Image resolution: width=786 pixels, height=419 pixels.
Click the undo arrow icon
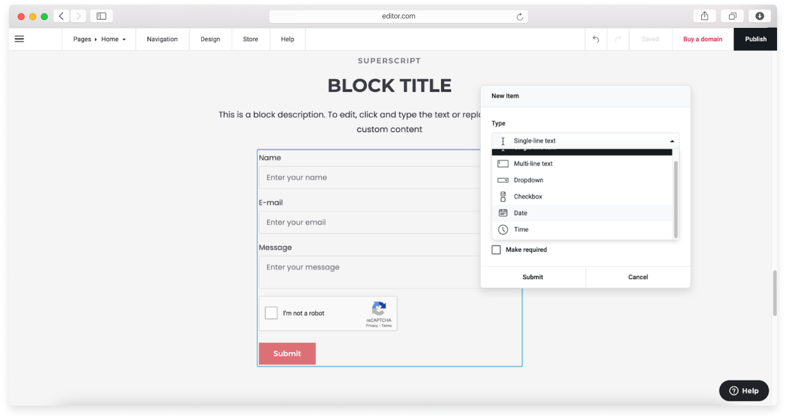[x=596, y=39]
